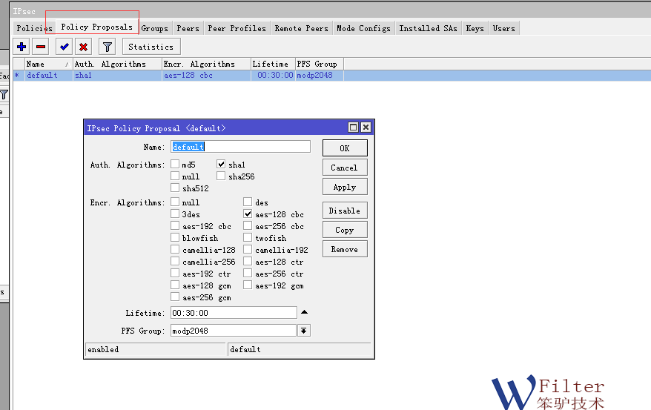Click the blue checkmark enable icon

65,47
